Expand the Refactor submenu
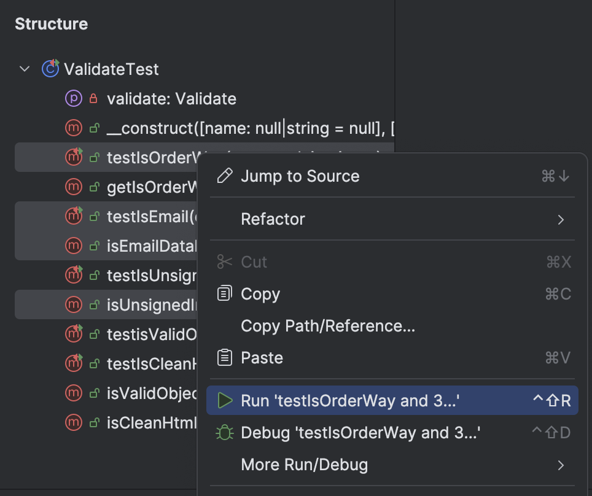592x496 pixels. click(560, 219)
